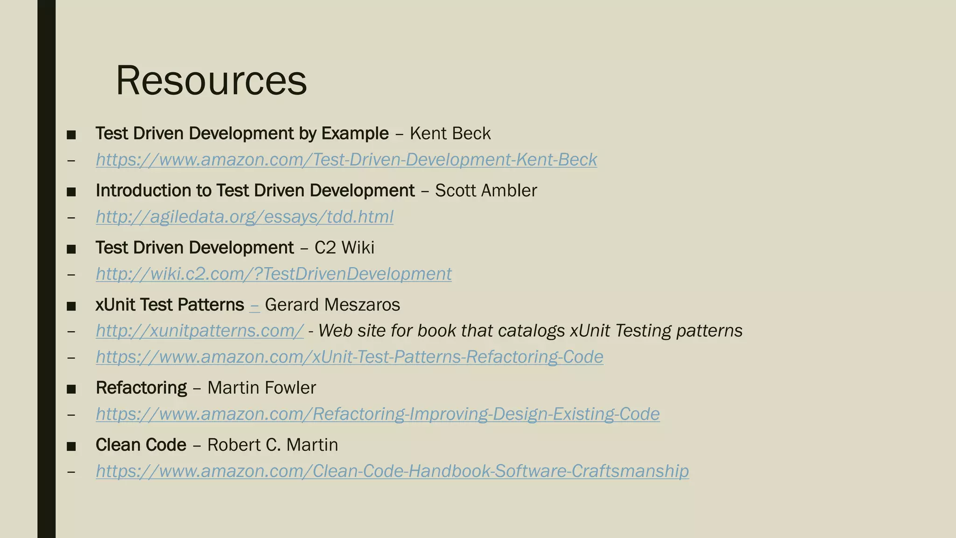Open the Amazon Clean-Code-Handbook-Software-Craftsmanship link
The width and height of the screenshot is (956, 538).
point(392,471)
